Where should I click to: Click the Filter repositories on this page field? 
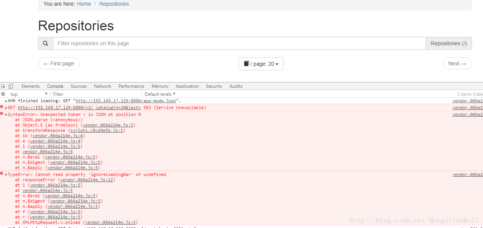point(239,43)
